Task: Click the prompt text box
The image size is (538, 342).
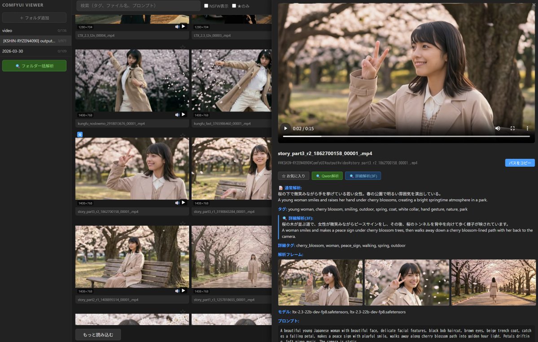Action: tap(406, 334)
